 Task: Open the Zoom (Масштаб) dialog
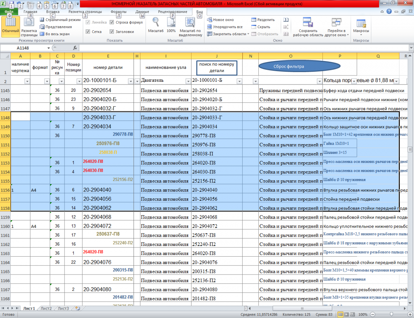pos(156,25)
